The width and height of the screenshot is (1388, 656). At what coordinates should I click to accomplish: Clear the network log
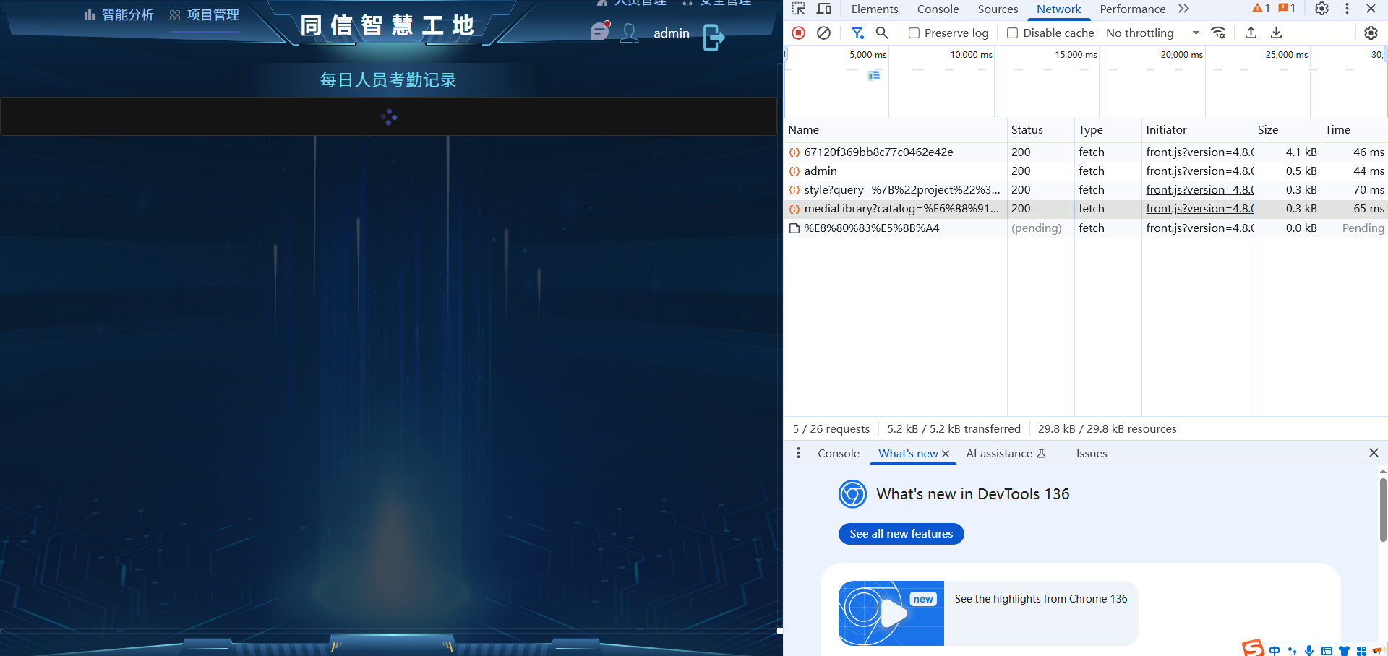coord(823,33)
